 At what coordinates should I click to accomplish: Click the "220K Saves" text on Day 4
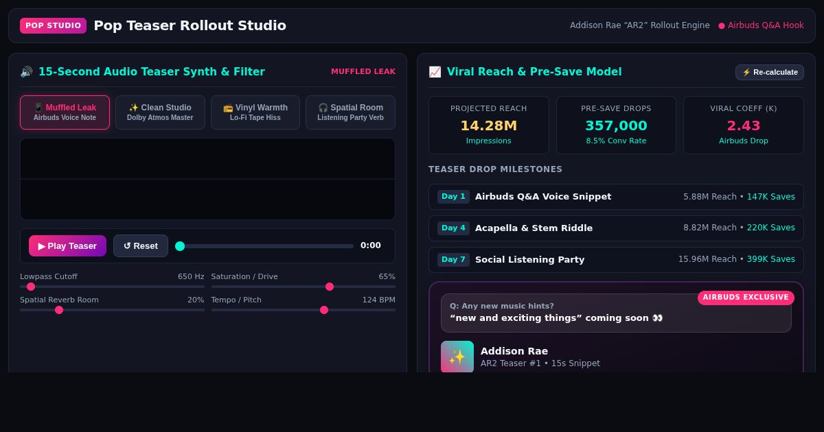point(771,228)
